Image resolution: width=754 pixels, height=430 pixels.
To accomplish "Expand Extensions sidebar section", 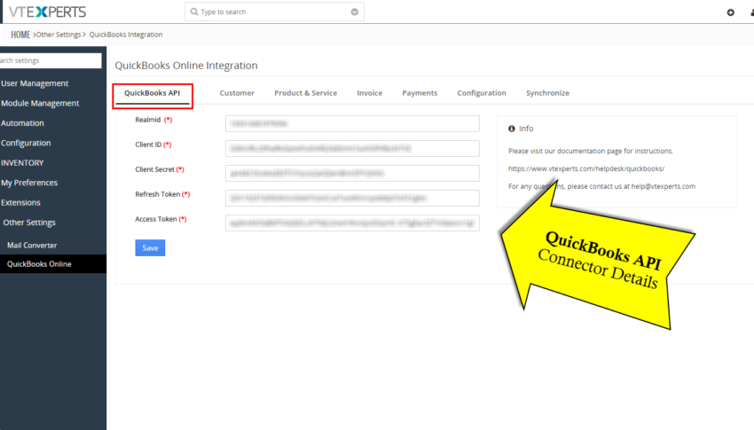I will [20, 202].
